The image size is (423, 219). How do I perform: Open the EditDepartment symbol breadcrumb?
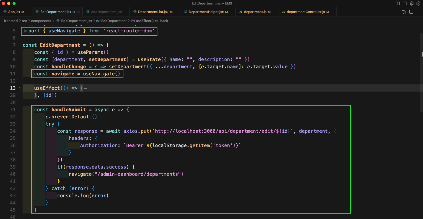coord(114,21)
